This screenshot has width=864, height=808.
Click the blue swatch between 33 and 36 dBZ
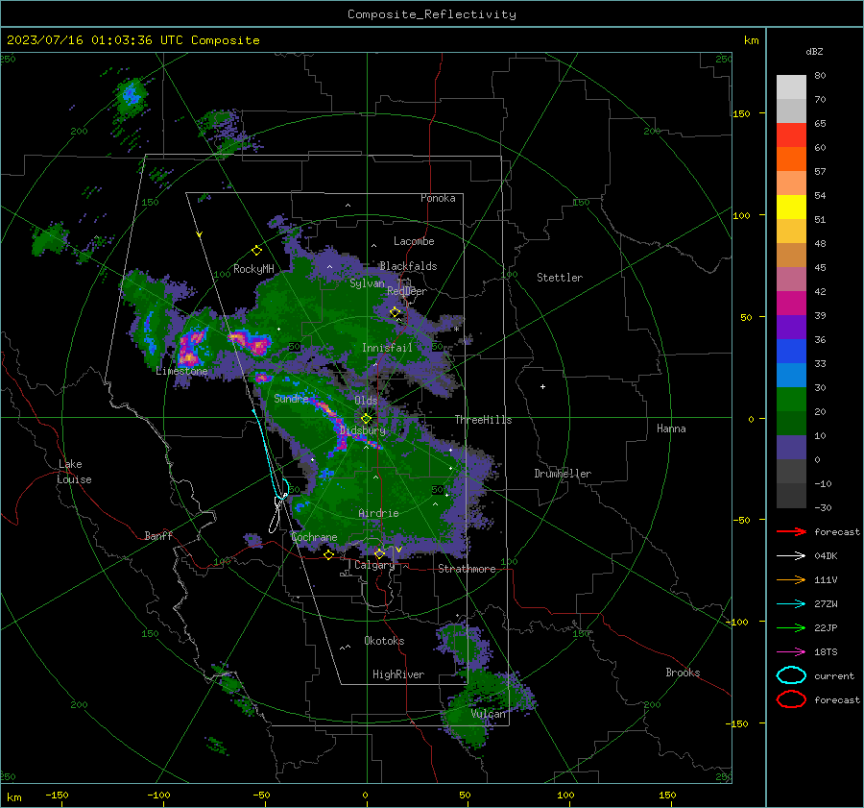791,352
